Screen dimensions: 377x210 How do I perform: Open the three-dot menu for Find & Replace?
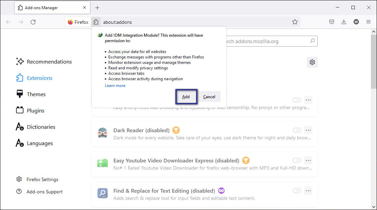point(308,190)
